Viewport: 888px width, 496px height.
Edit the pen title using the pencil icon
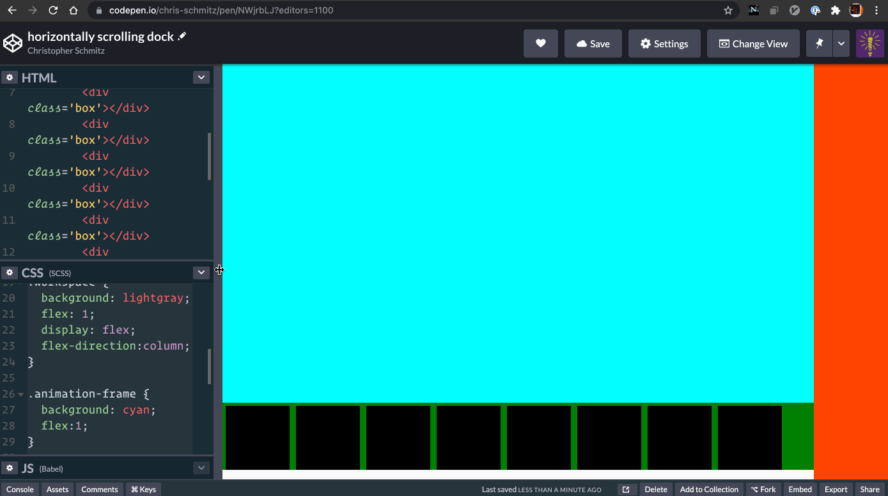tap(181, 36)
